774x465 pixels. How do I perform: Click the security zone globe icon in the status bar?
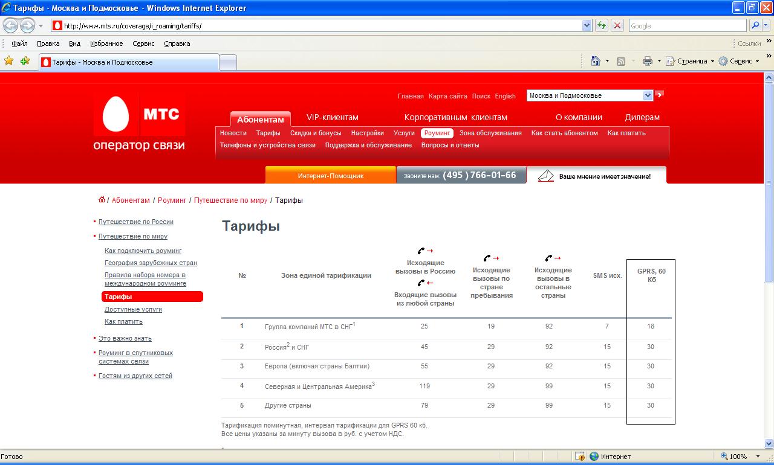point(594,457)
